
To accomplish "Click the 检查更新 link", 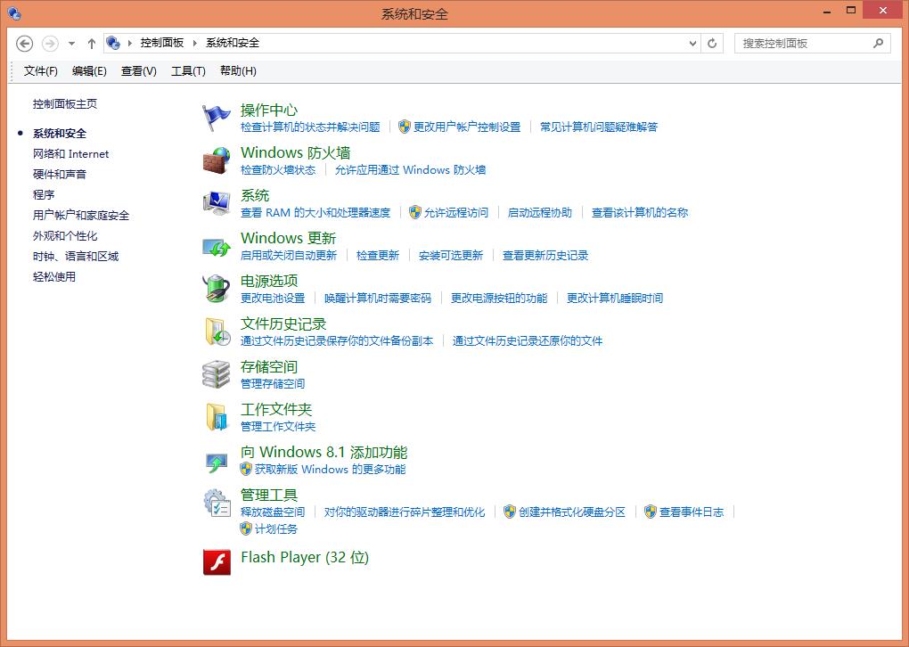I will (x=377, y=255).
